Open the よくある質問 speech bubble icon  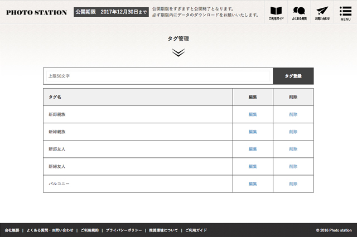(299, 12)
